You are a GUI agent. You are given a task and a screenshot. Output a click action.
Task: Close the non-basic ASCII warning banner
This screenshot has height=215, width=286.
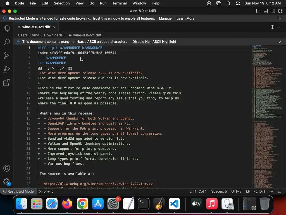(280, 42)
